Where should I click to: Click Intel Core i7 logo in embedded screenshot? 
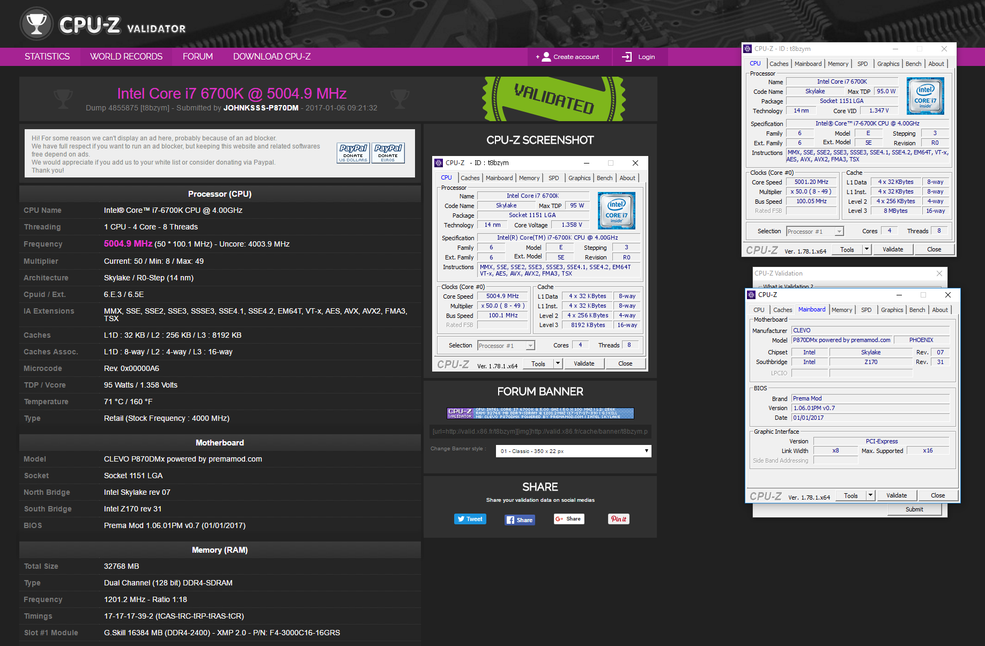pyautogui.click(x=617, y=211)
